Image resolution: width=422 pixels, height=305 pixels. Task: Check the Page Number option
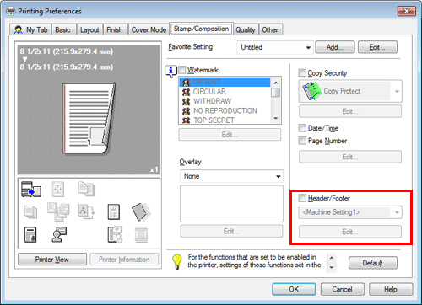[x=302, y=141]
